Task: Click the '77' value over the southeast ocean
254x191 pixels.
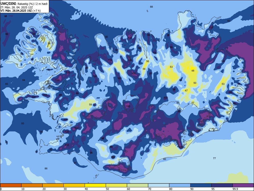Action: pyautogui.click(x=214, y=158)
